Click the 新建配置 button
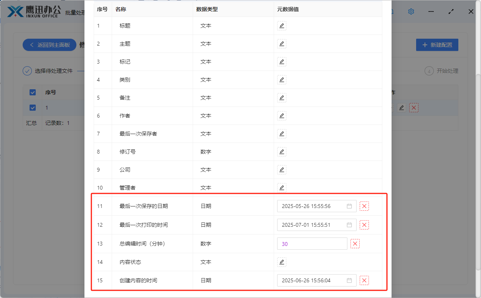This screenshot has width=481, height=298. pyautogui.click(x=437, y=45)
